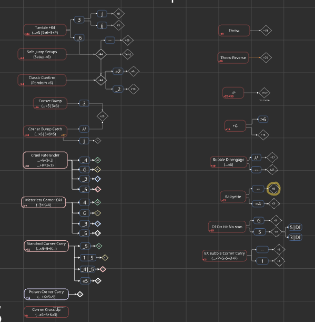The image size is (315, 322).
Task: Click the G node after DI On Hit
Action: click(259, 221)
